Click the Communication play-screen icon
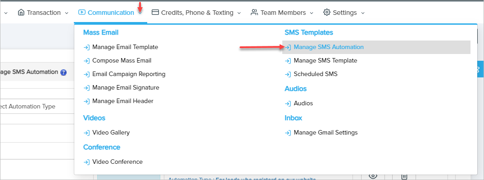Viewport: 484px width, 180px height. (82, 13)
